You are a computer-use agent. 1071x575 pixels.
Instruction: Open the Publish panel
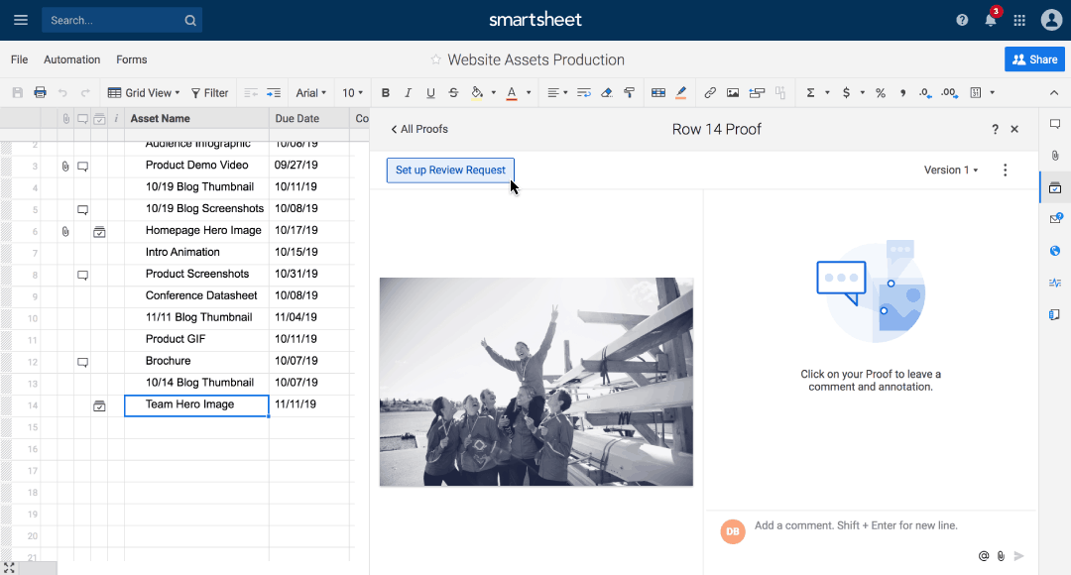1054,251
